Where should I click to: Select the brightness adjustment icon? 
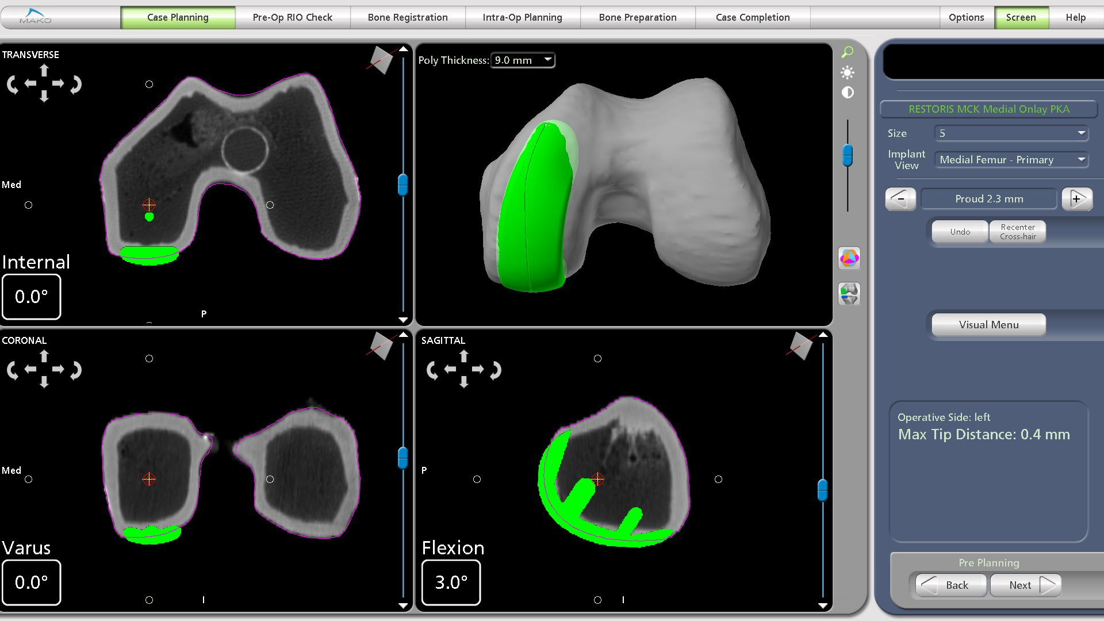coord(847,72)
